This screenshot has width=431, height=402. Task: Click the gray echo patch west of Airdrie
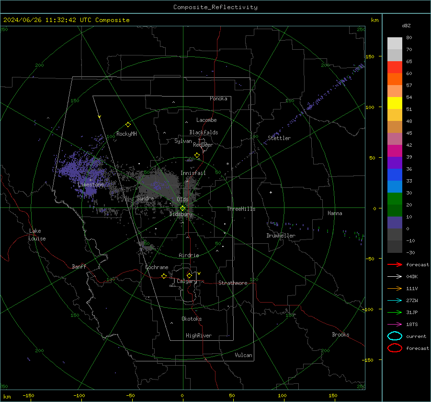tap(147, 246)
